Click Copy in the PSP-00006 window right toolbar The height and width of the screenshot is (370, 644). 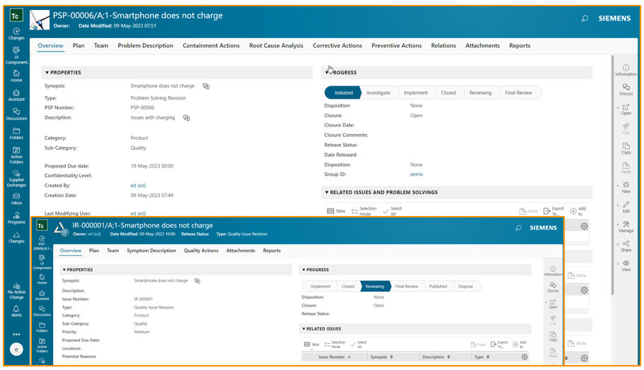(x=626, y=148)
